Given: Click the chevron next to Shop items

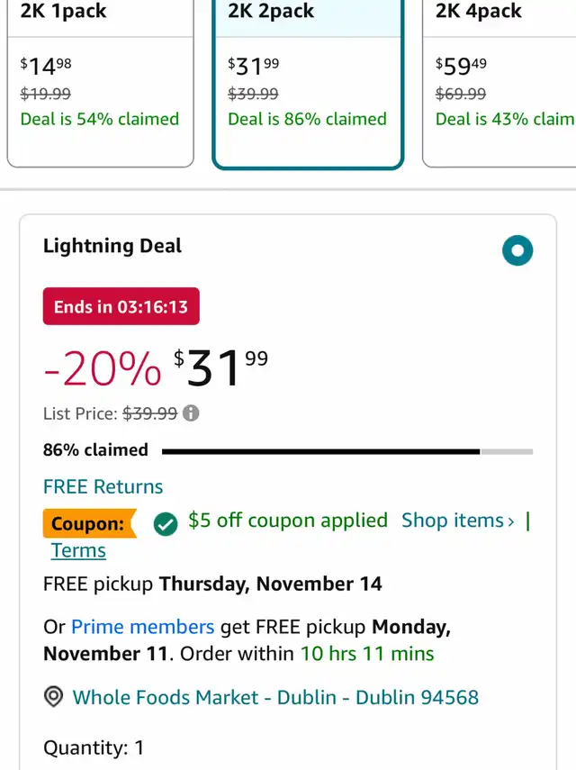Looking at the screenshot, I should [x=510, y=521].
